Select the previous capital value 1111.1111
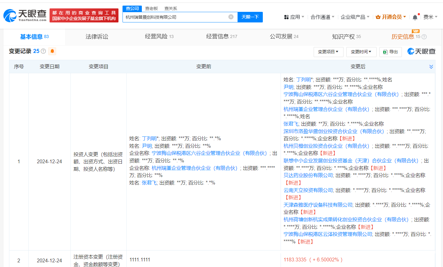 pos(140,260)
